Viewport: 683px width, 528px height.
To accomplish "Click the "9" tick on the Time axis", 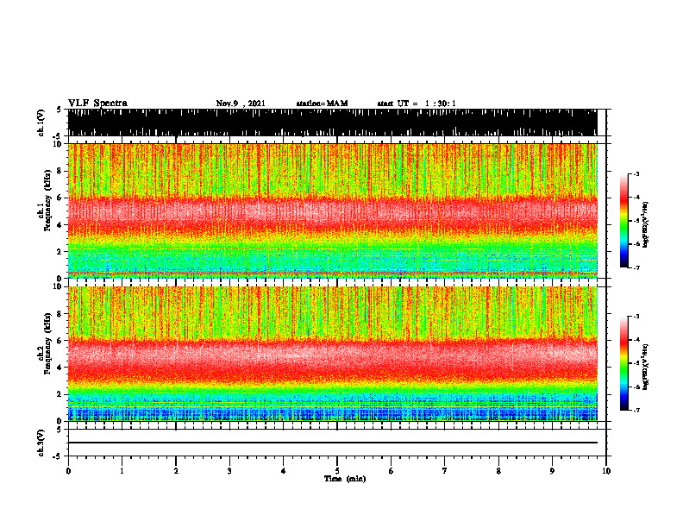I will 552,471.
